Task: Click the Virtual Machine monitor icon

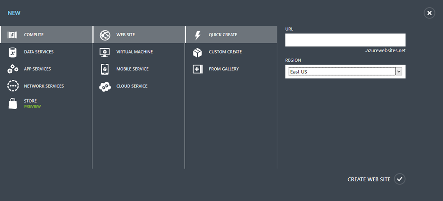Action: [x=105, y=52]
